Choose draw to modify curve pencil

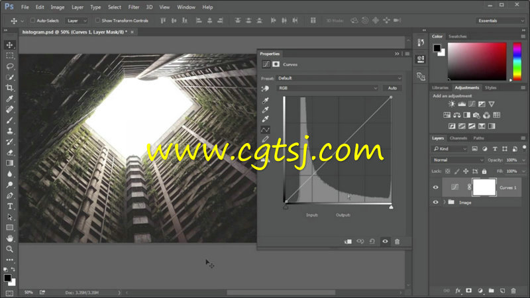tap(266, 139)
